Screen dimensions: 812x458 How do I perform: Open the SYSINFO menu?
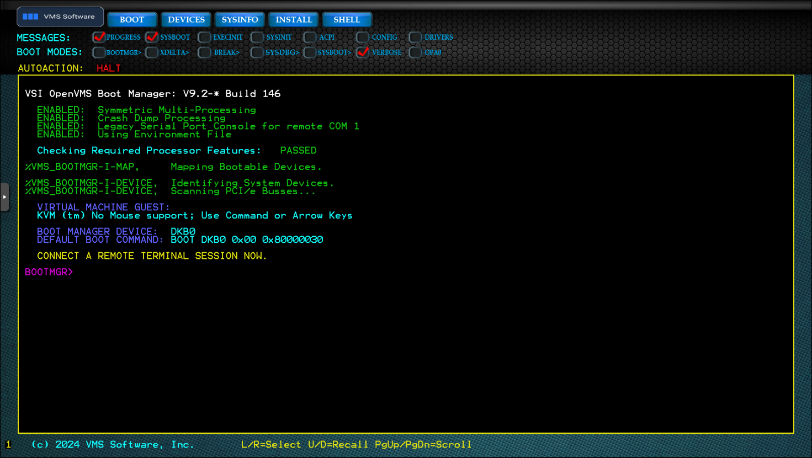[240, 20]
